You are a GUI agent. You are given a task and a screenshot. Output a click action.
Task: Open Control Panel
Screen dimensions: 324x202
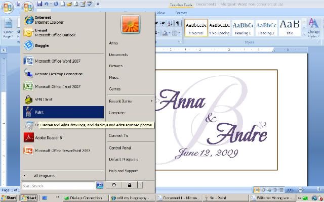click(120, 148)
